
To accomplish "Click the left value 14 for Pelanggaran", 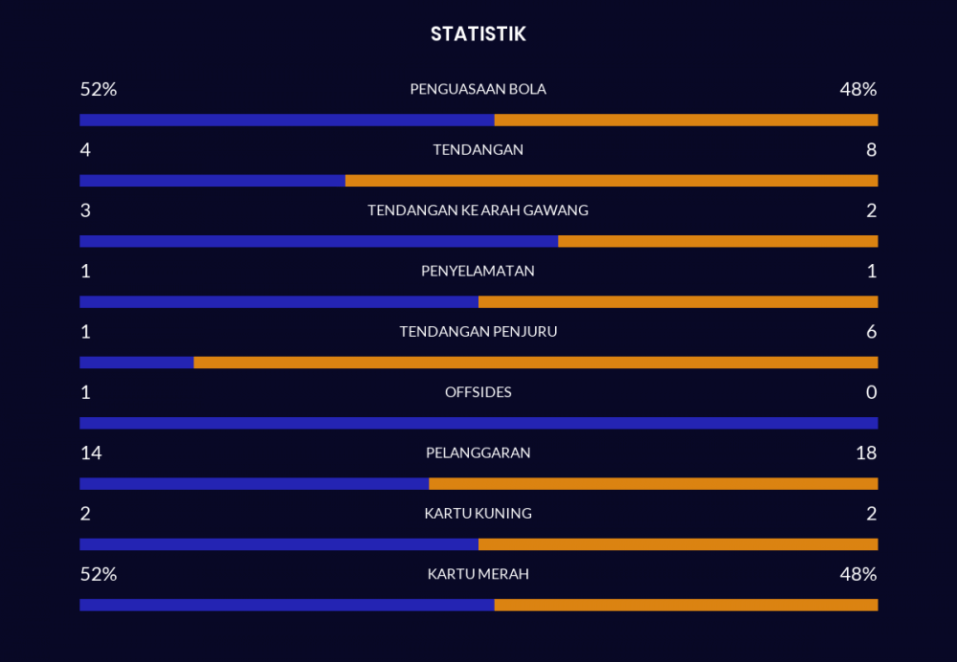I will [91, 452].
